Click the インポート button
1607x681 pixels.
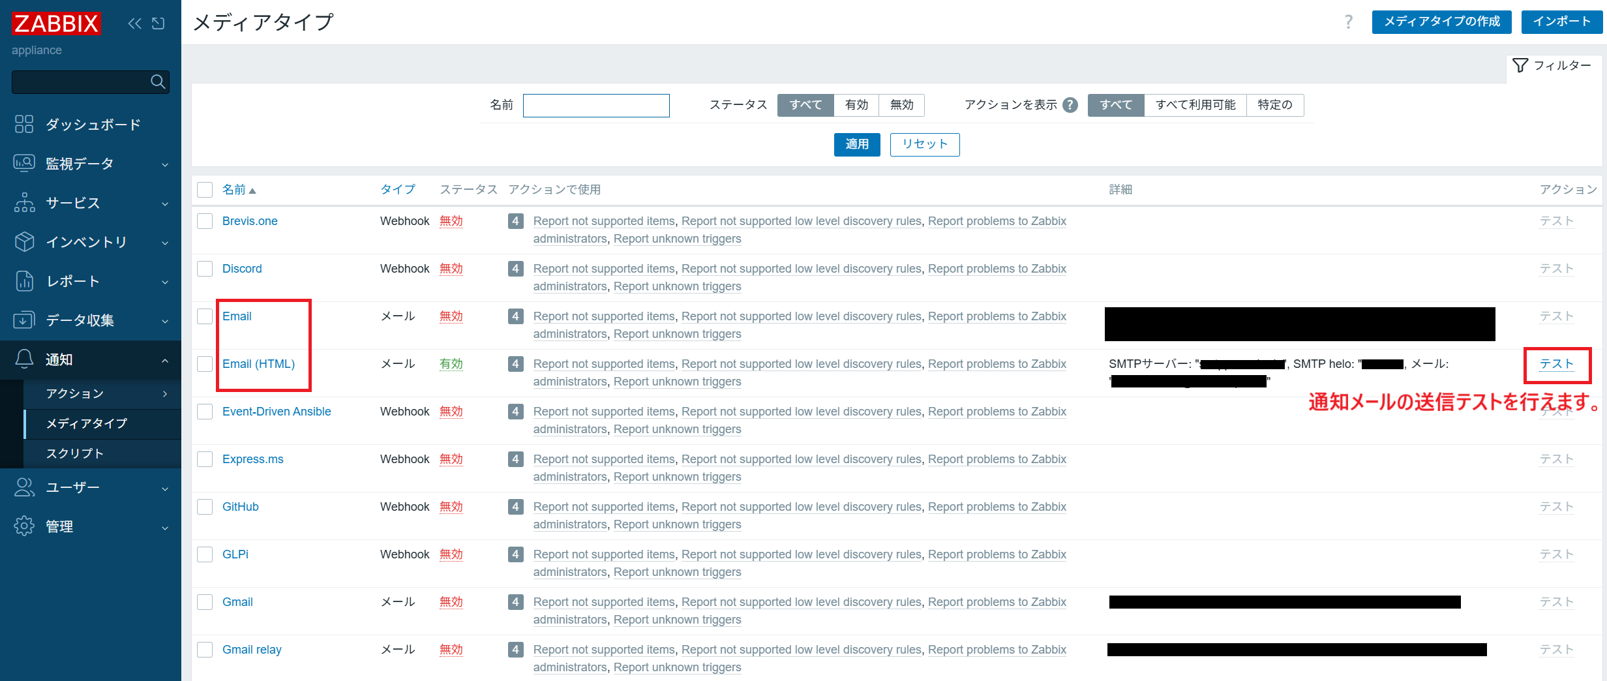[1561, 22]
